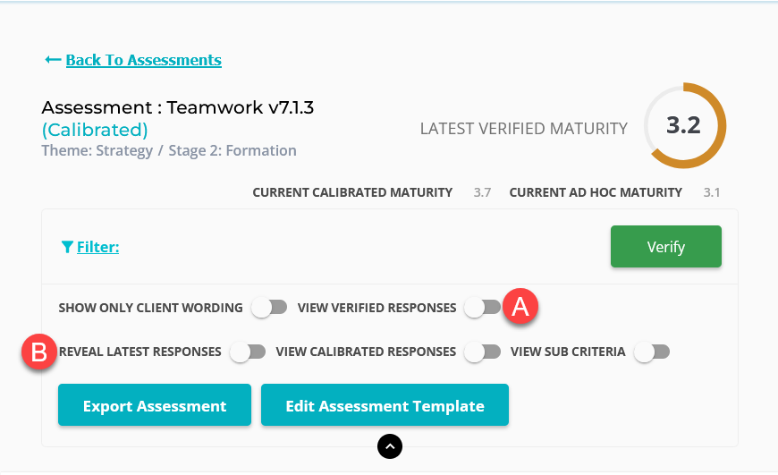Viewport: 778px width, 475px height.
Task: Enable the View Verified Responses switch
Action: 482,308
